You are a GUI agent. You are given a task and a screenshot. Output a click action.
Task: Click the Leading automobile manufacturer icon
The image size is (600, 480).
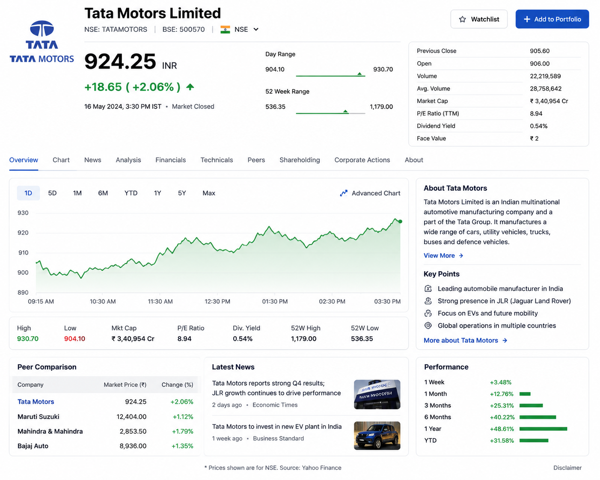click(428, 288)
